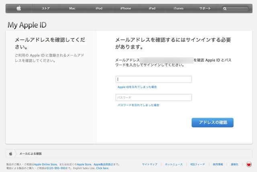Image resolution: width=257 pixels, height=172 pixels.
Task: Open the 連絡先 footer link
Action: click(235, 164)
